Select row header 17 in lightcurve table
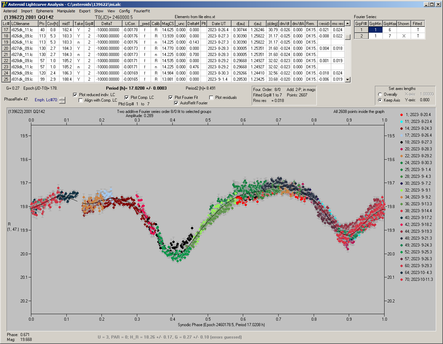Viewport: 443px width, 344px height. [6, 30]
